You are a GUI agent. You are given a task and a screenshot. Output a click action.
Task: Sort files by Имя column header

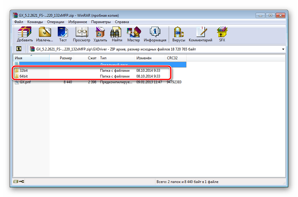point(30,58)
